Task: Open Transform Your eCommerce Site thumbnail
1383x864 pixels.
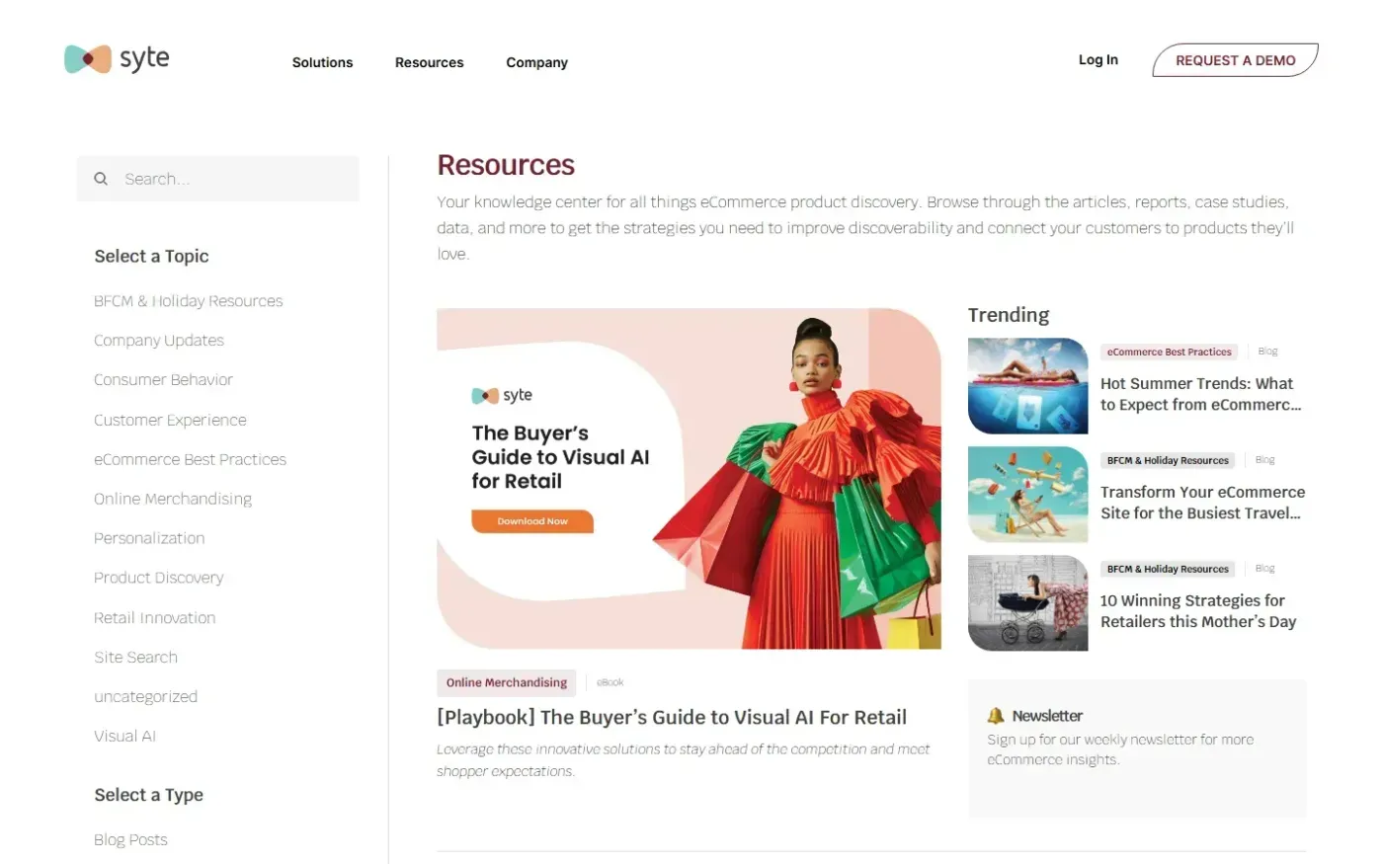Action: (x=1027, y=495)
